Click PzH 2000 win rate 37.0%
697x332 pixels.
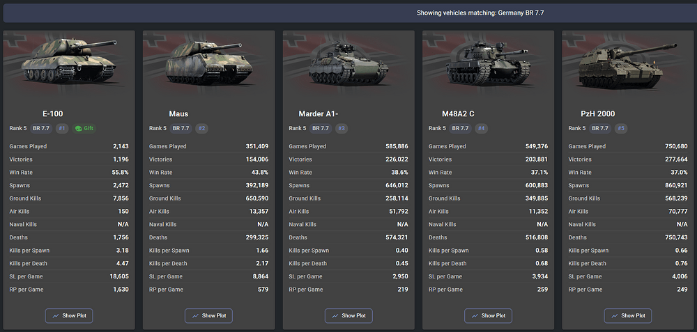[x=680, y=172]
